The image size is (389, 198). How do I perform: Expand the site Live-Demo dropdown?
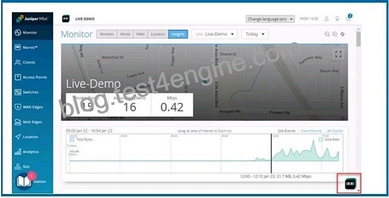[x=214, y=34]
